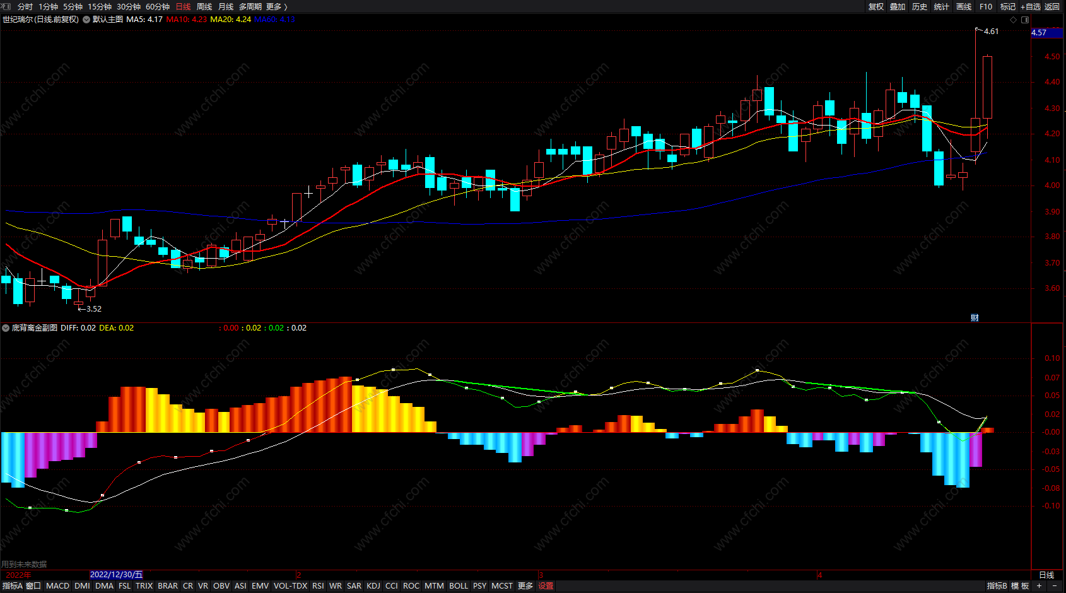Click the 世纪瑞尔 stock title label

(18, 20)
